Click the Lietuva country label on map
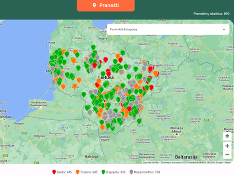 106,77
